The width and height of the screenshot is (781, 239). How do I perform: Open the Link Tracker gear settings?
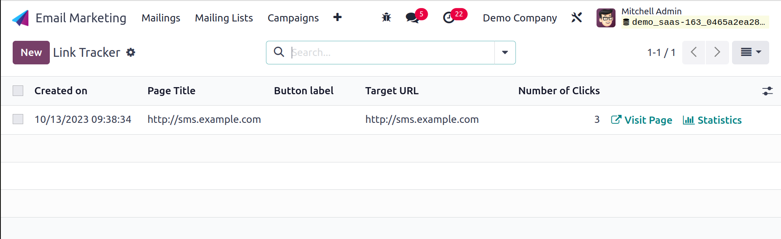pos(131,53)
